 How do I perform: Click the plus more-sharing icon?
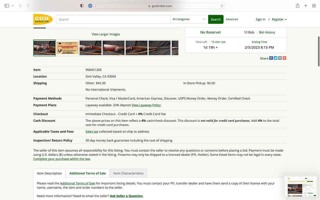[x=284, y=58]
